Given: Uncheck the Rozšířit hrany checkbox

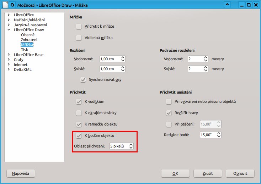Looking at the screenshot, I should coord(169,113).
